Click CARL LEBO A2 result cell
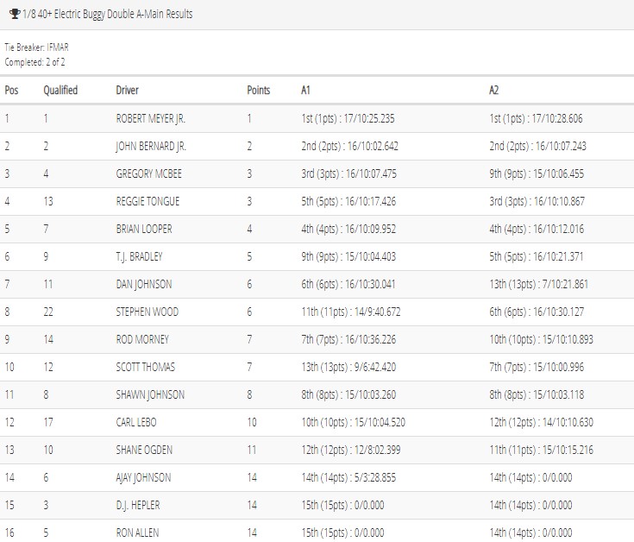The image size is (634, 542). pos(541,422)
